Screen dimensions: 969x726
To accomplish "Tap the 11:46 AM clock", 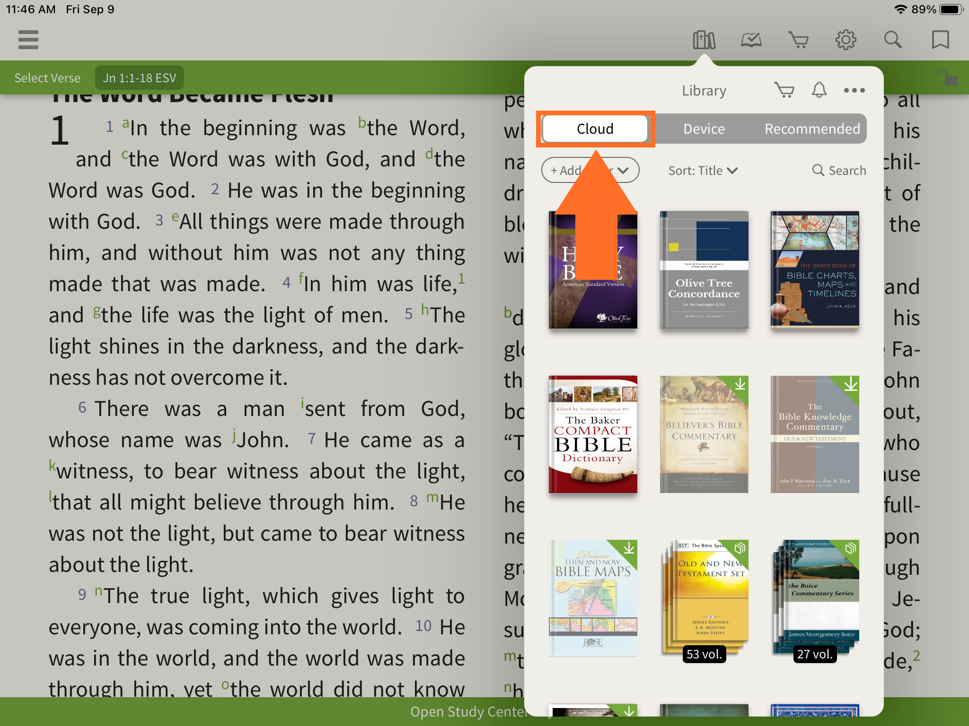I will click(31, 9).
